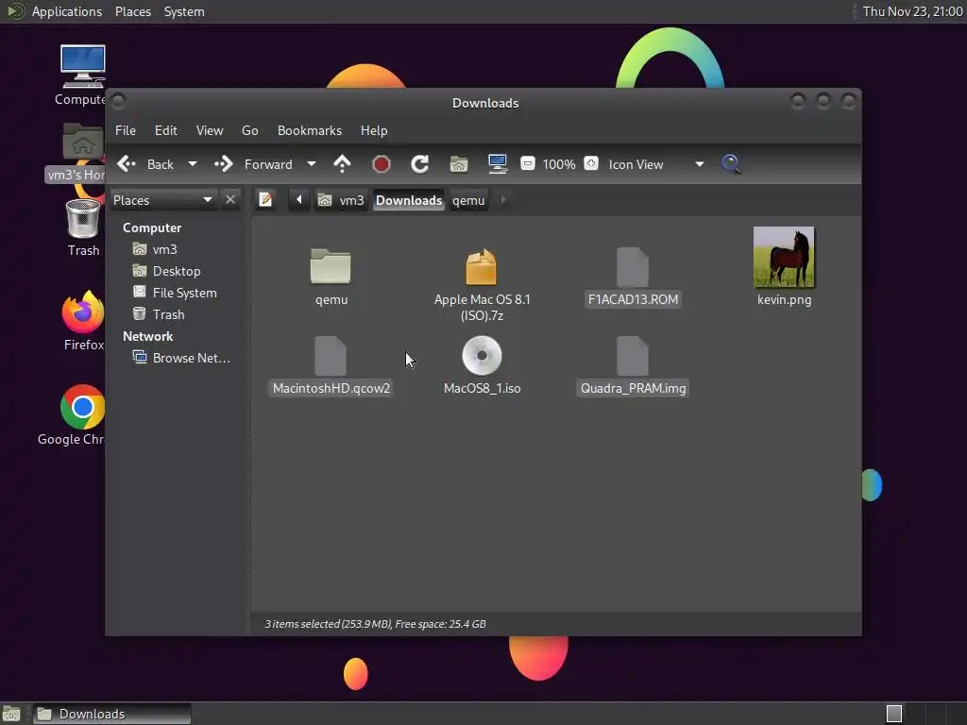Open the Icon View mode dropdown
The image size is (967, 725).
pos(656,164)
